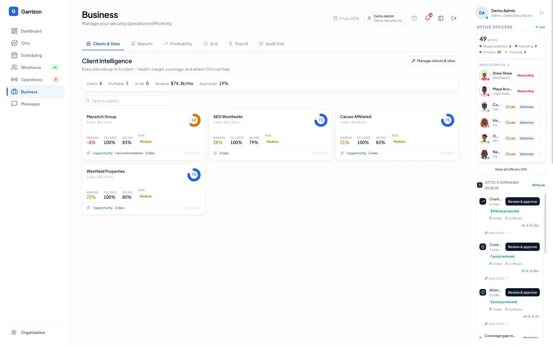
Task: Go to Scheduling calendar page
Action: point(35,55)
